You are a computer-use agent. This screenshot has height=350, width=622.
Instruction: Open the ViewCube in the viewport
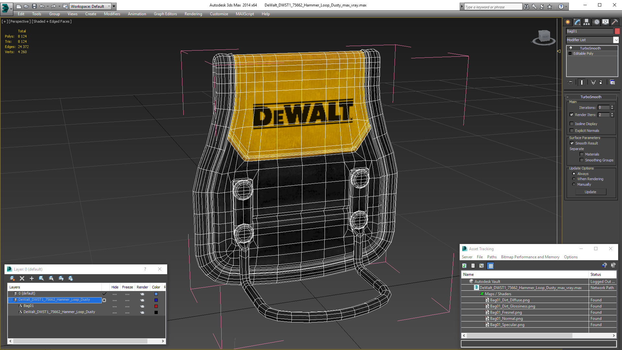click(544, 37)
